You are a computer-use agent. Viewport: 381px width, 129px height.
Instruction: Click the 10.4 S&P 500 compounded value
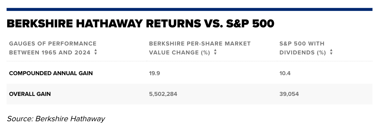tap(285, 73)
